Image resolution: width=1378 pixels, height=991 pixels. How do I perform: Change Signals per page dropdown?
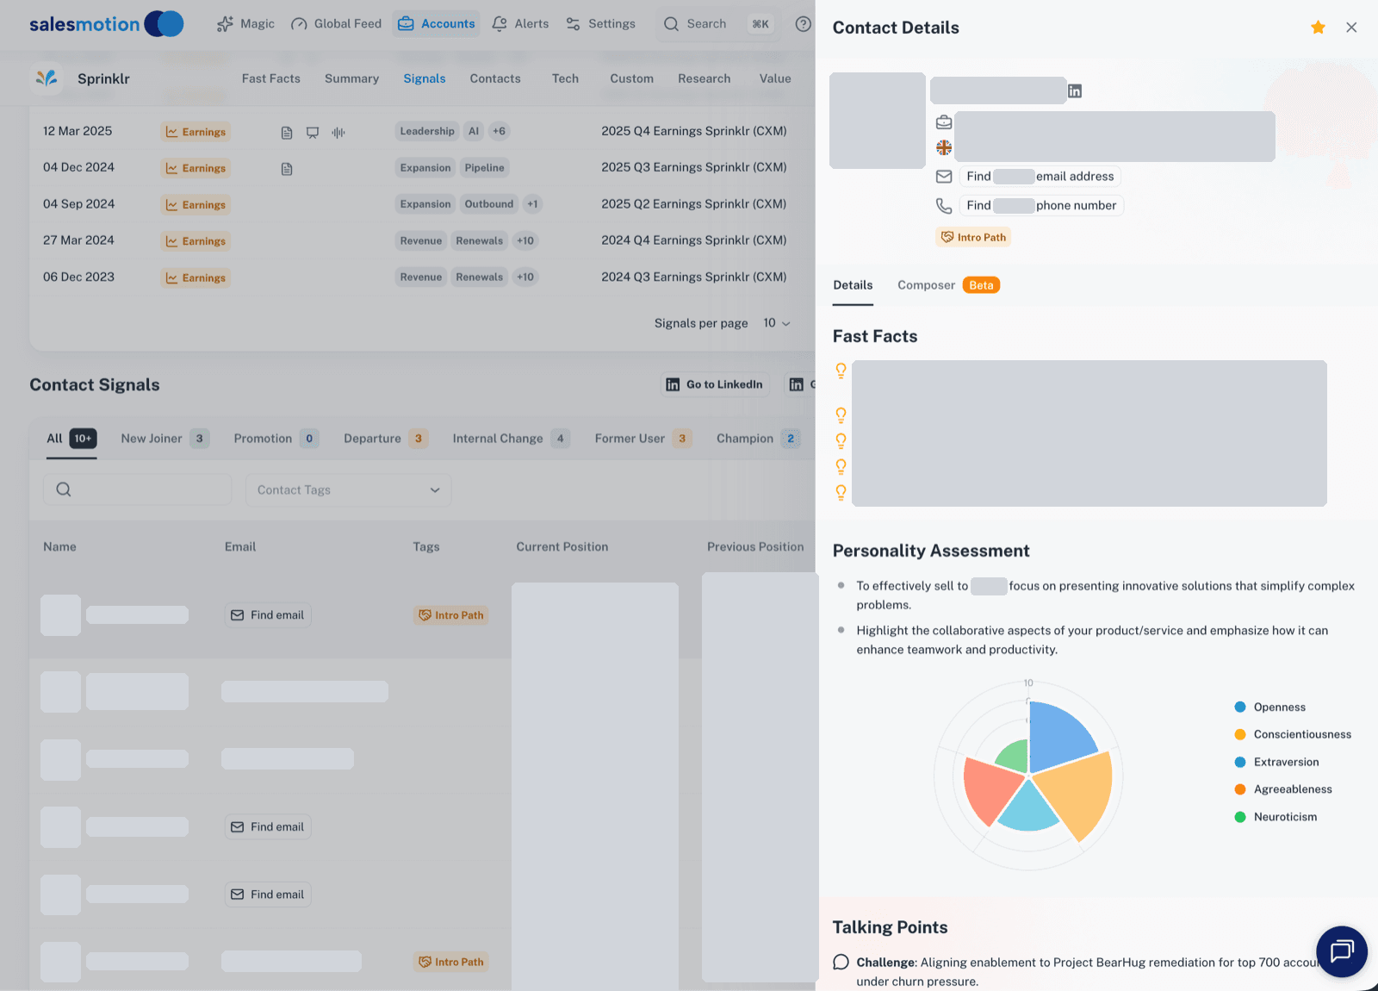[776, 323]
